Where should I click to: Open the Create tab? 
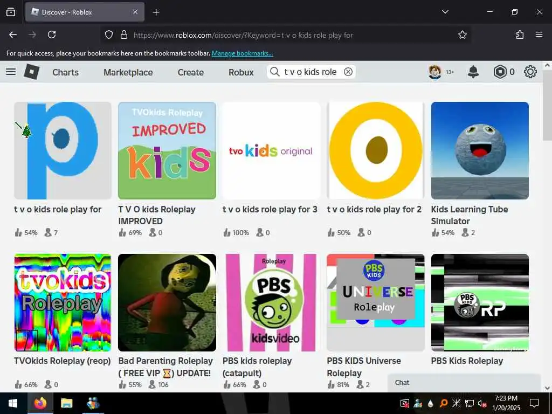(x=190, y=72)
